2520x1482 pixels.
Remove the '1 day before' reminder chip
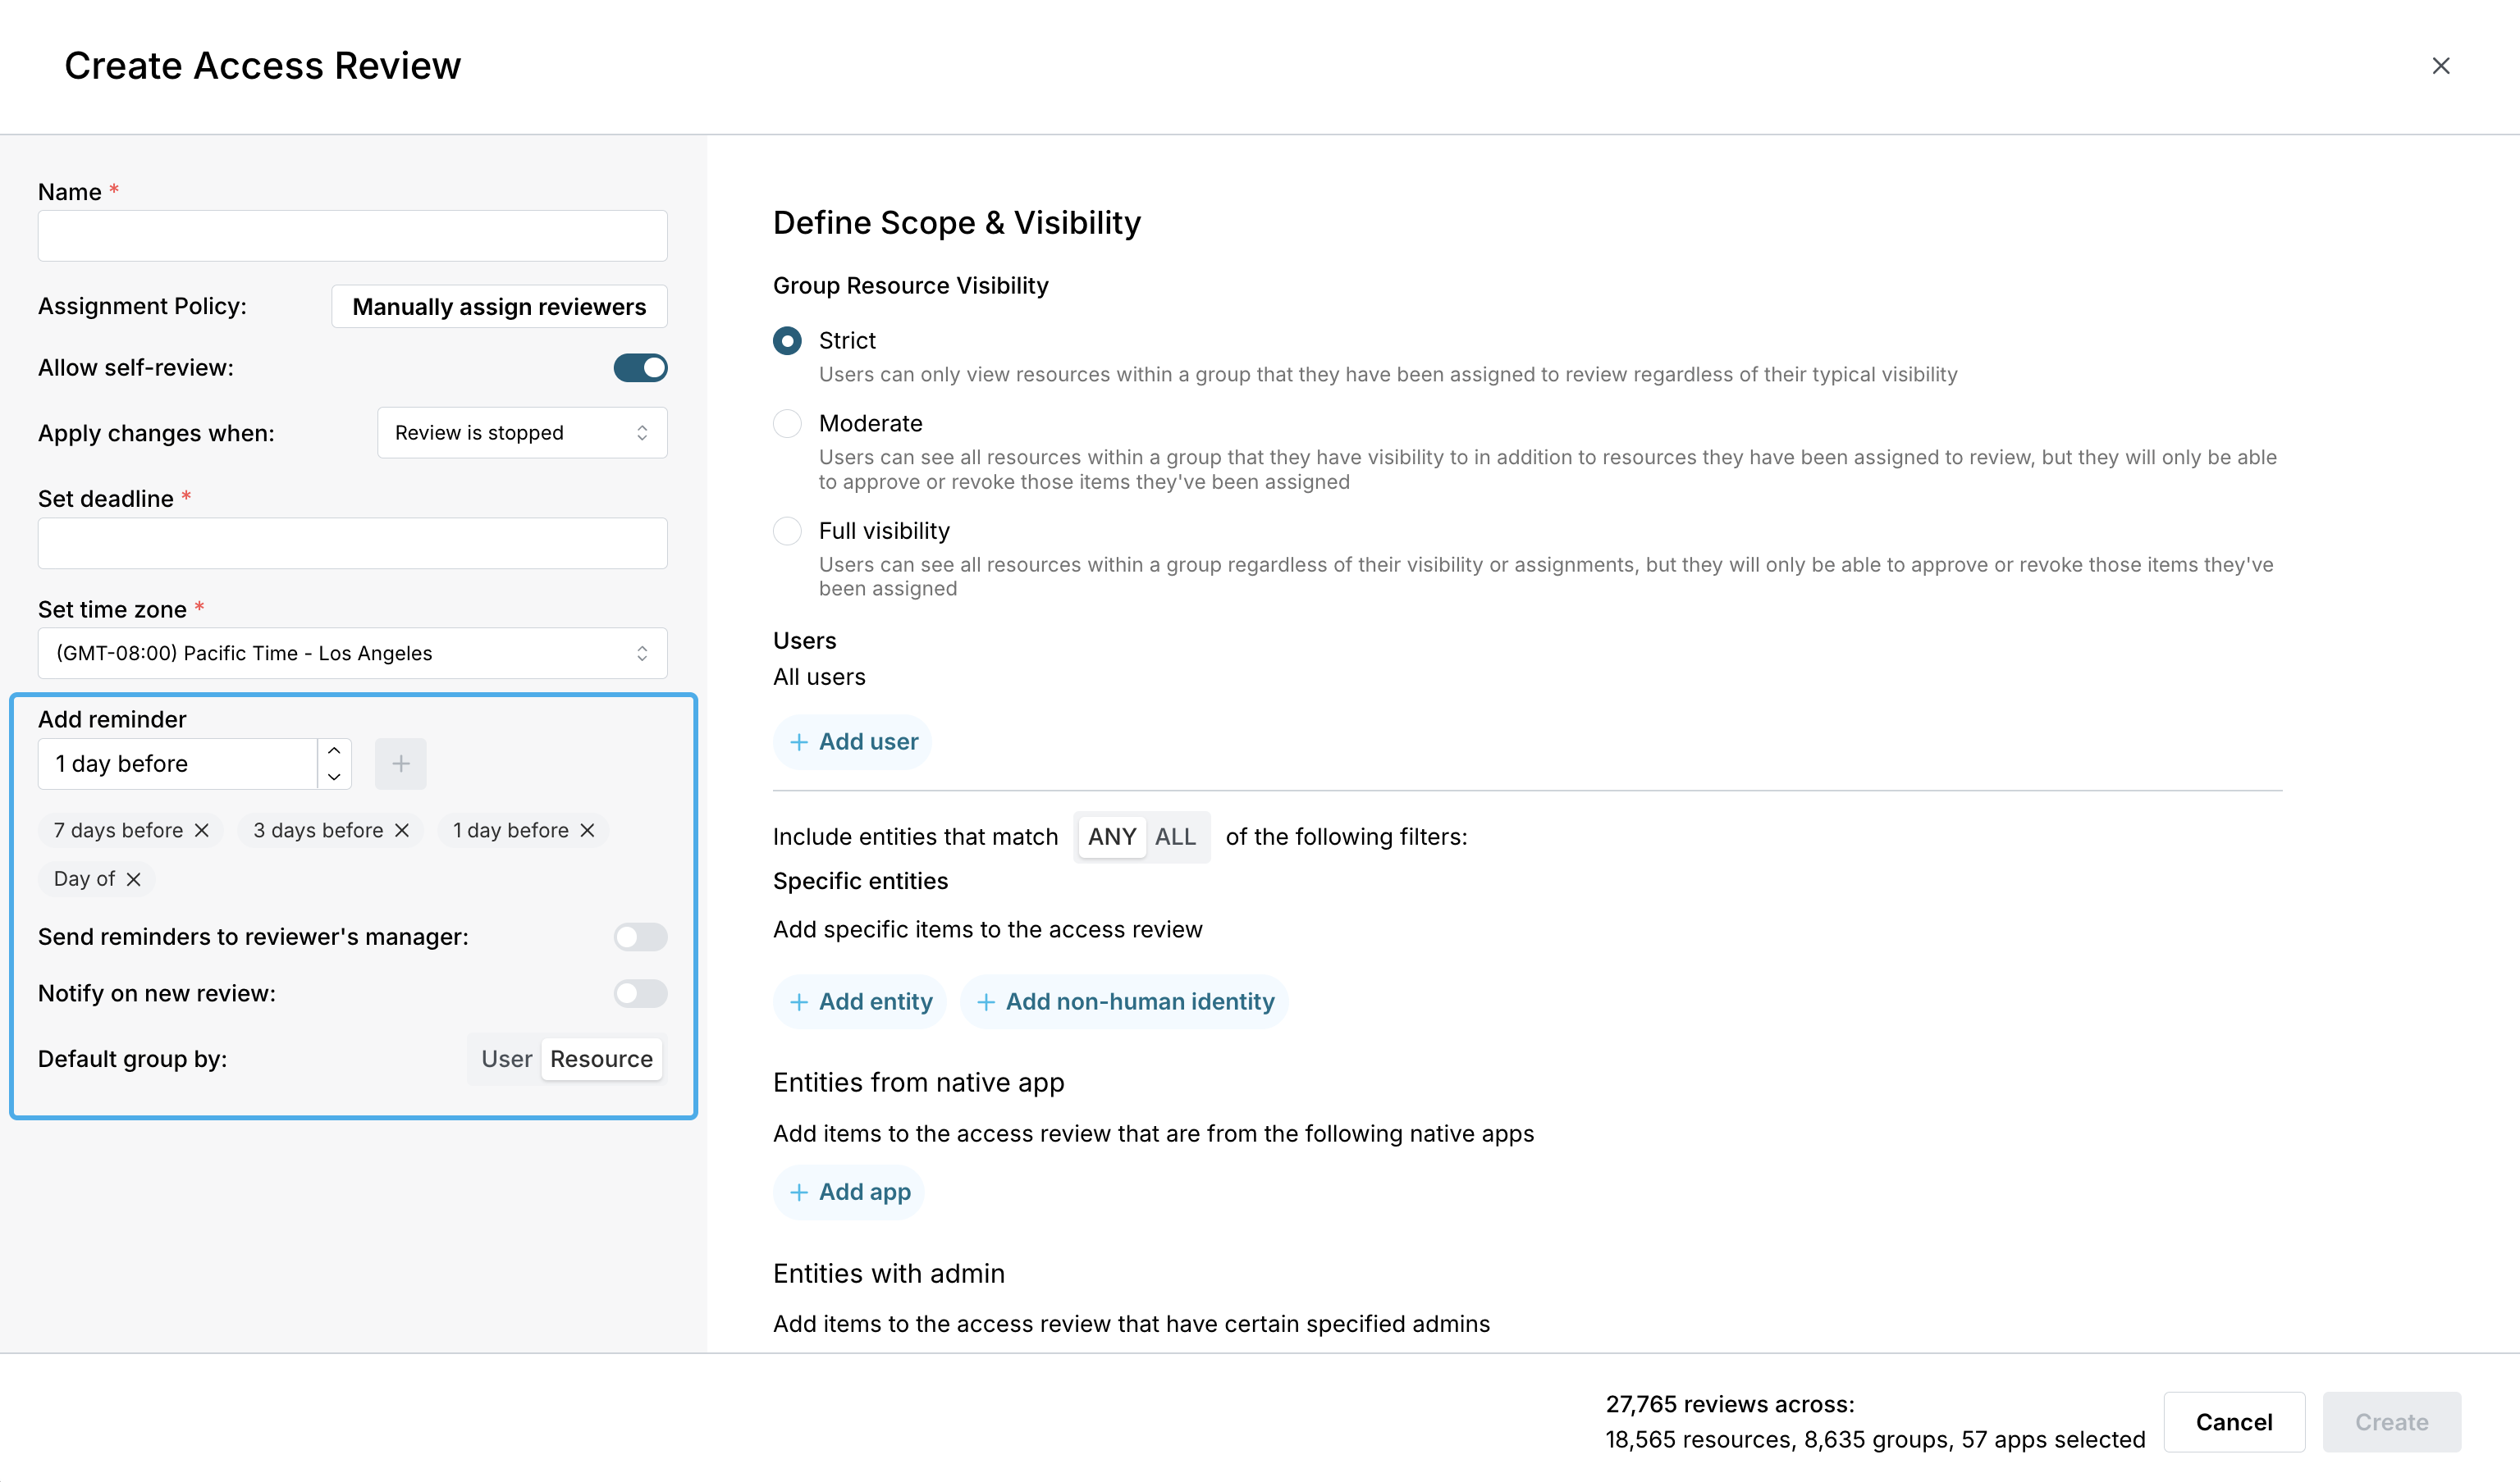pyautogui.click(x=587, y=831)
